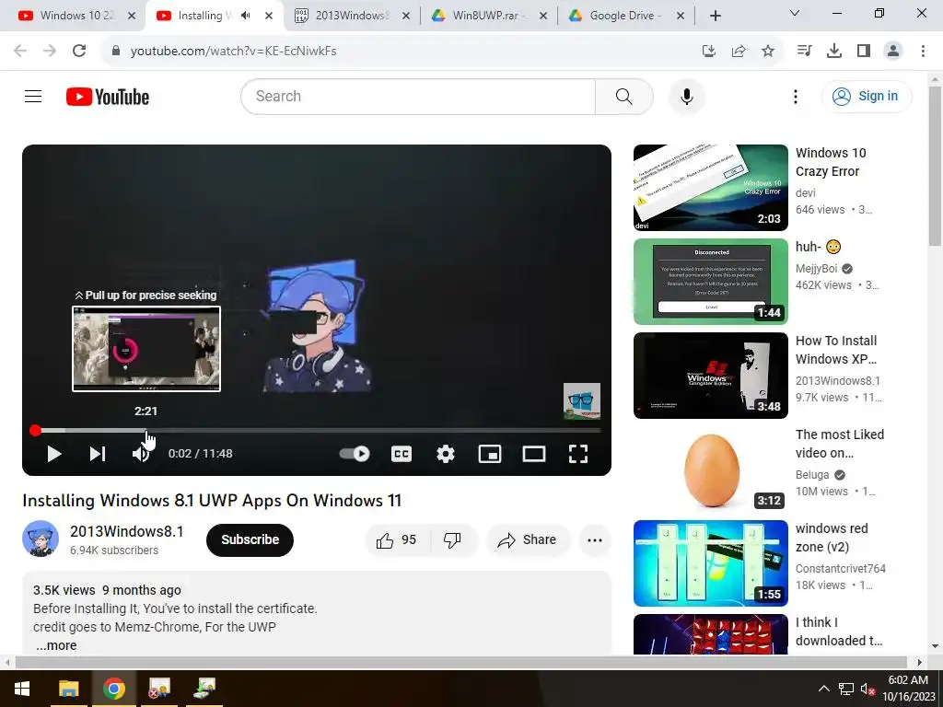This screenshot has height=707, width=943.
Task: Mute the Installing tab audio icon
Action: [x=245, y=16]
